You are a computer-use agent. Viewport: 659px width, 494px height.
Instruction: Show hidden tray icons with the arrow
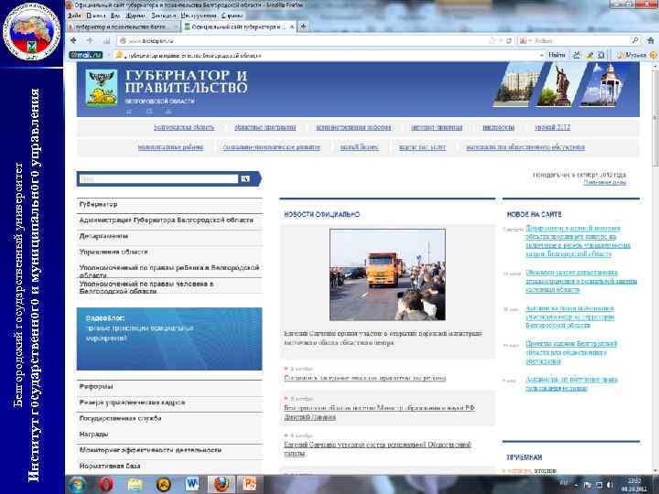coord(576,485)
